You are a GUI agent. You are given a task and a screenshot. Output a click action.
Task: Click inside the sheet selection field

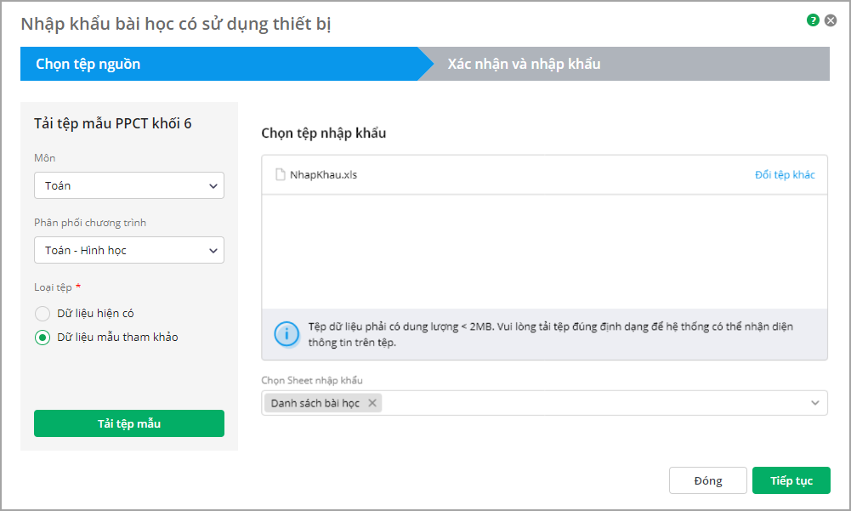pos(595,403)
